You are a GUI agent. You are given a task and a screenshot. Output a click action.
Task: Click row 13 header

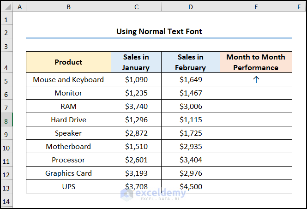tap(6, 187)
